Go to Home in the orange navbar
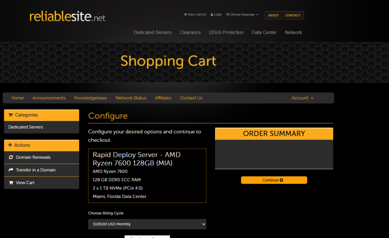Viewport: 389px width, 238px height. pos(17,98)
